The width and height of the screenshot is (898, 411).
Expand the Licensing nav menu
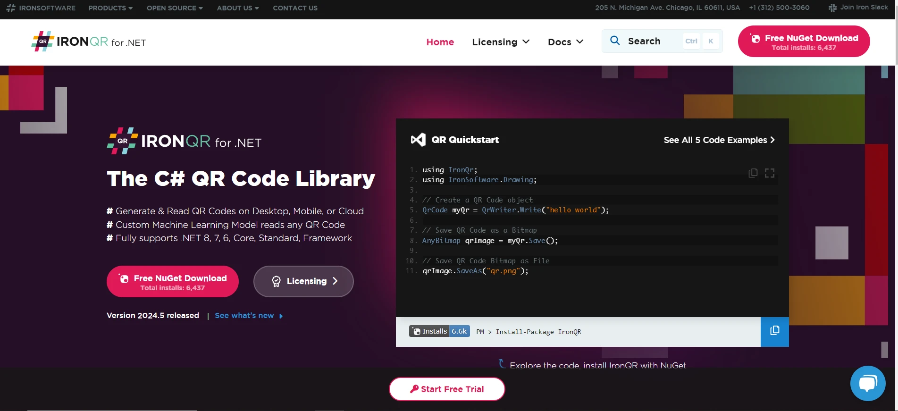pyautogui.click(x=501, y=42)
